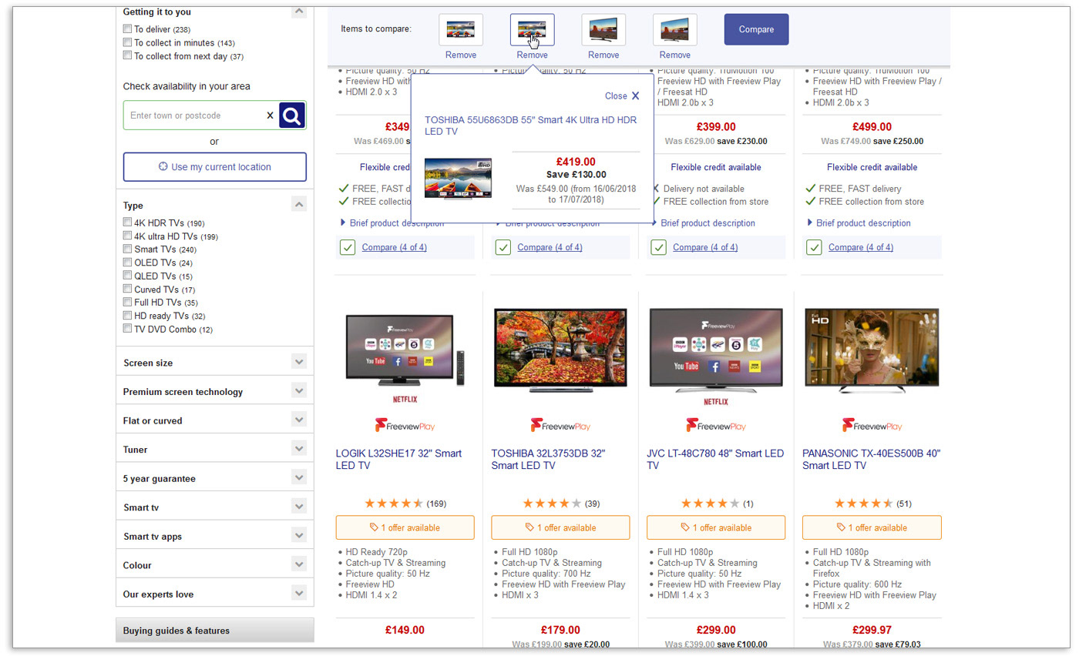This screenshot has width=1079, height=656.
Task: Remove the first item from comparison
Action: [x=461, y=55]
